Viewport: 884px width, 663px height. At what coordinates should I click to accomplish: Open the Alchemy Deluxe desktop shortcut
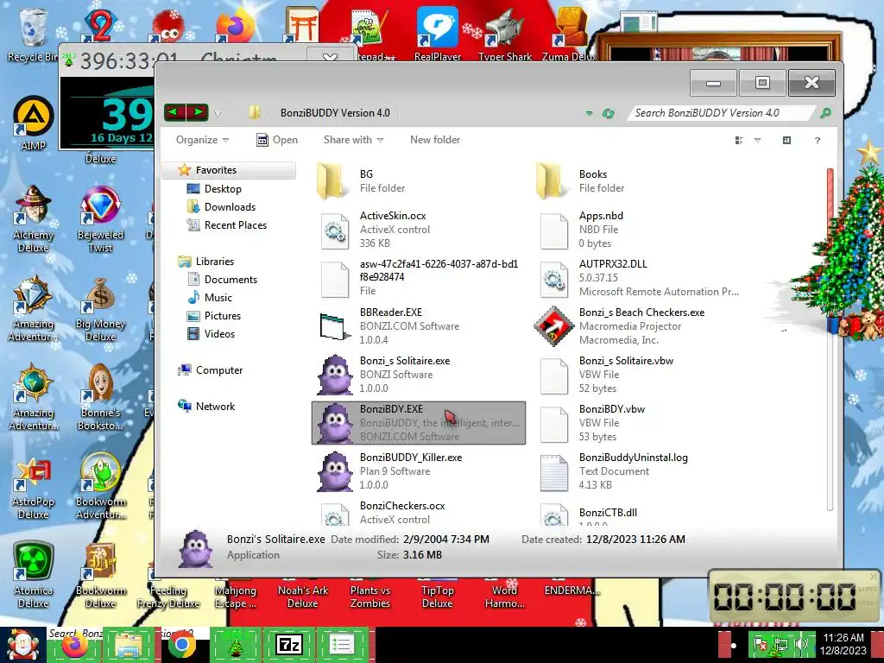pos(34,218)
